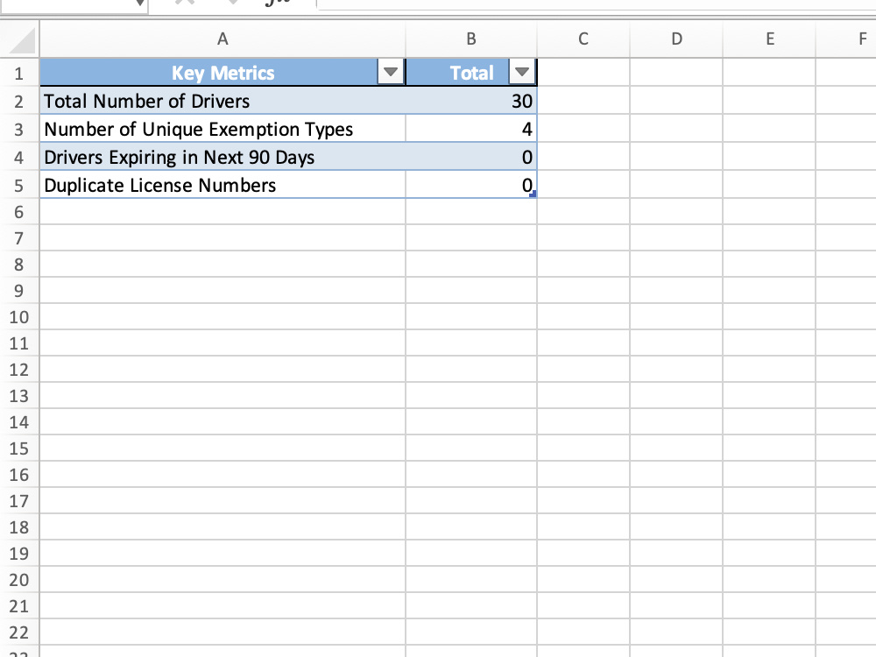Viewport: 876px width, 657px height.
Task: Select row 4 via its row header
Action: 19,157
